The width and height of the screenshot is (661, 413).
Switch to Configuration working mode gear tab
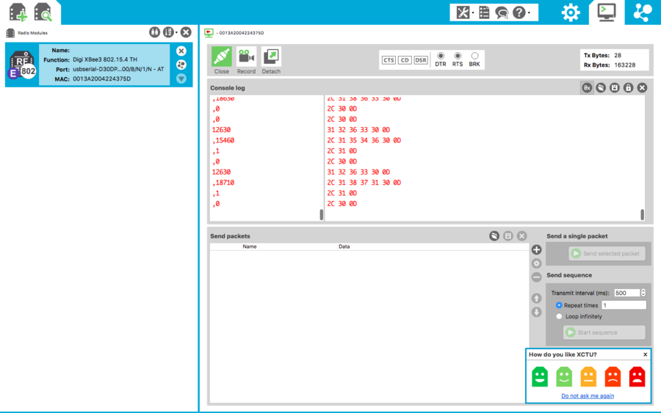(x=571, y=12)
